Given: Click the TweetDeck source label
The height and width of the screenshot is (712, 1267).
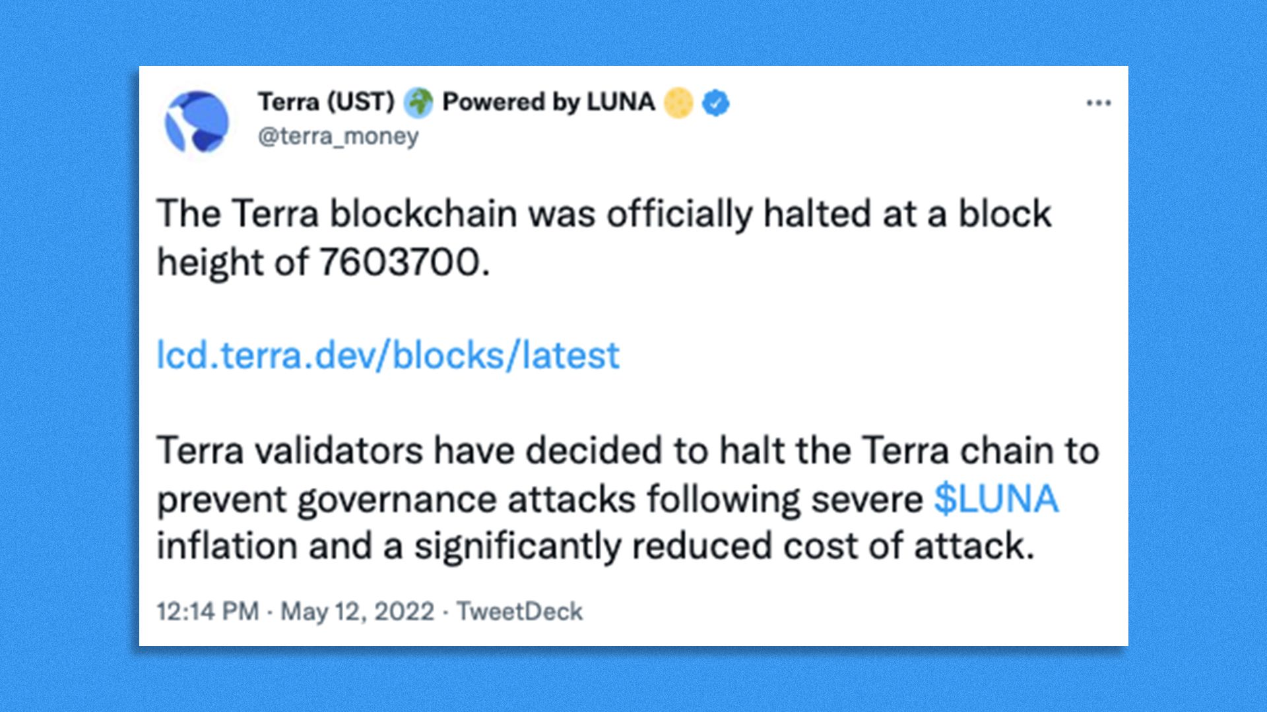Looking at the screenshot, I should [x=520, y=612].
